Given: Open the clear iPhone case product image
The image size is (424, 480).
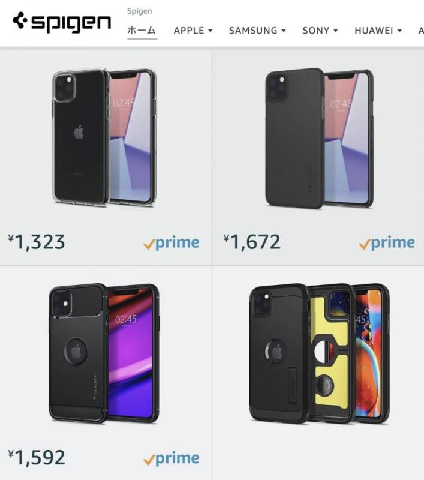Looking at the screenshot, I should 104,137.
